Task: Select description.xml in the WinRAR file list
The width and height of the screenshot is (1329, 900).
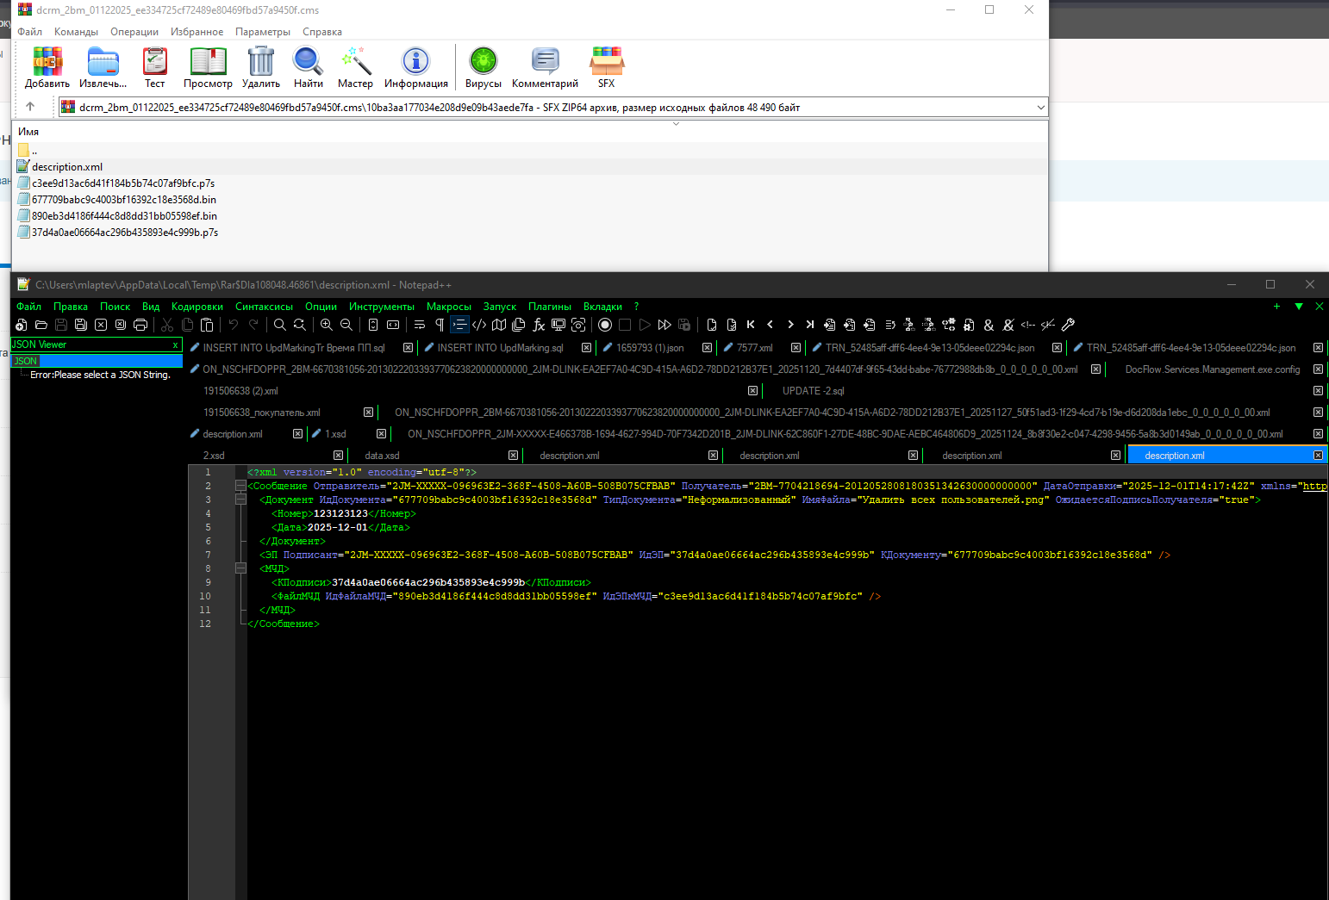Action: click(x=67, y=167)
